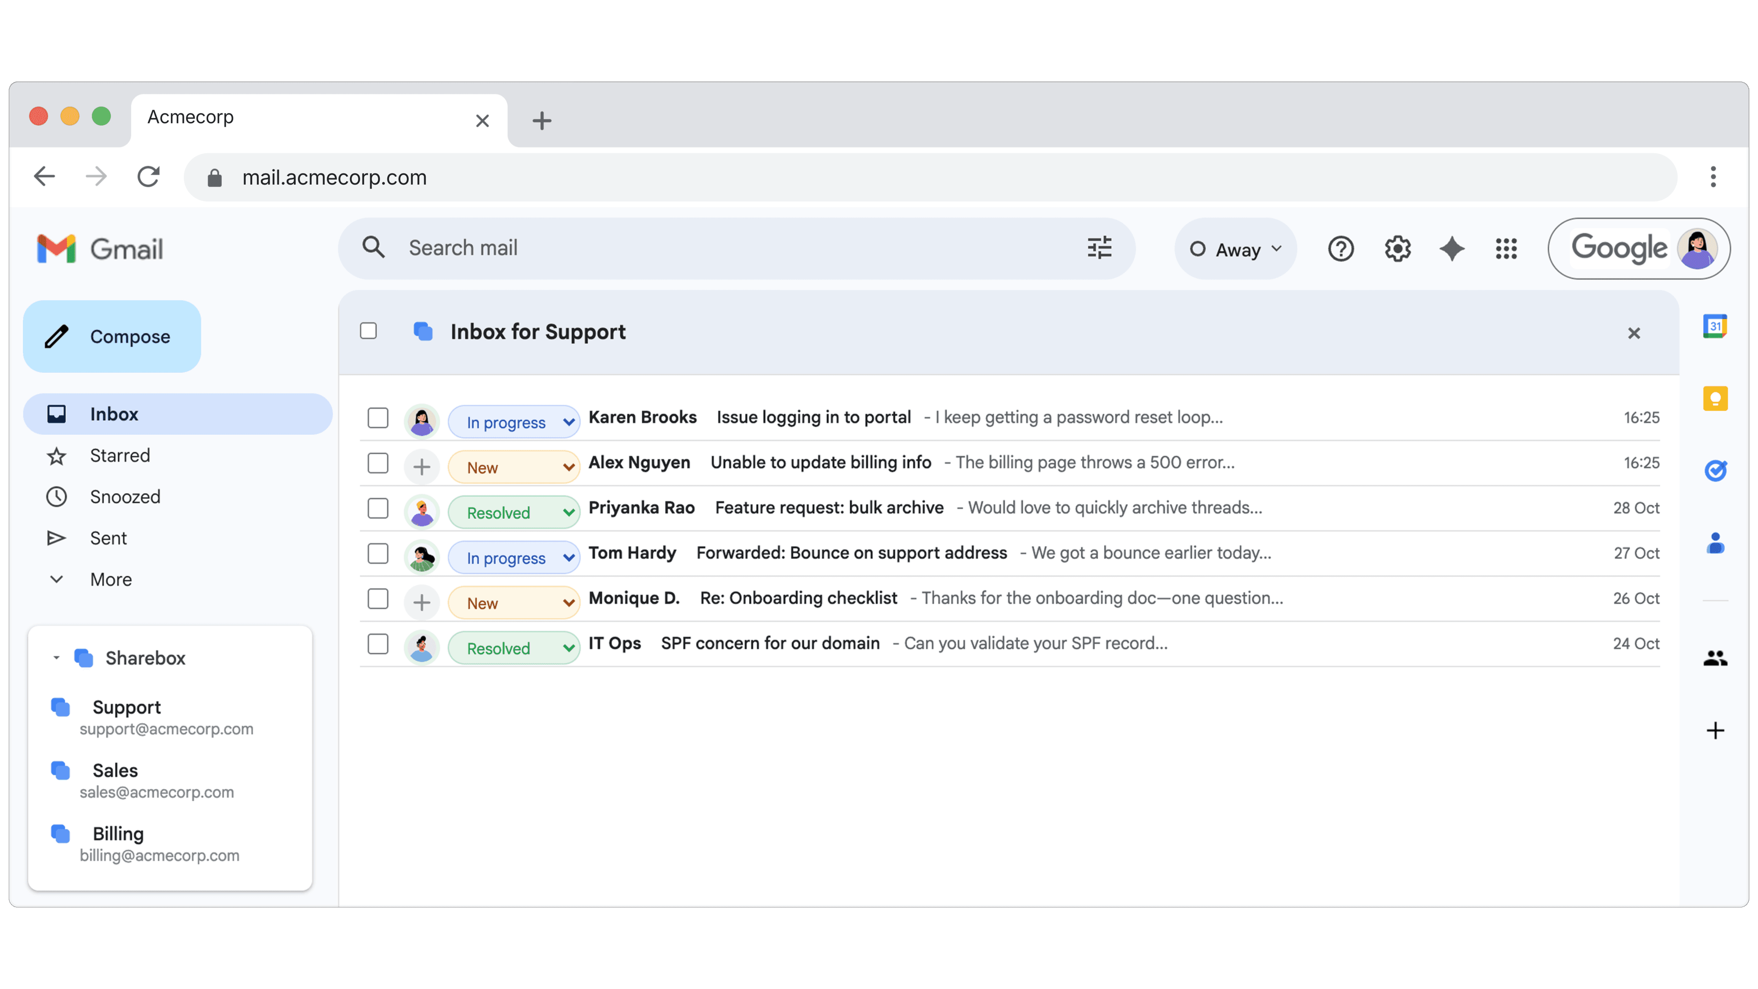Image resolution: width=1758 pixels, height=989 pixels.
Task: Select the checkbox on Karen Brooks' email
Action: tap(377, 418)
